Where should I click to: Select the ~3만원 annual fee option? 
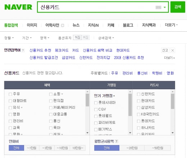[x=47, y=148]
